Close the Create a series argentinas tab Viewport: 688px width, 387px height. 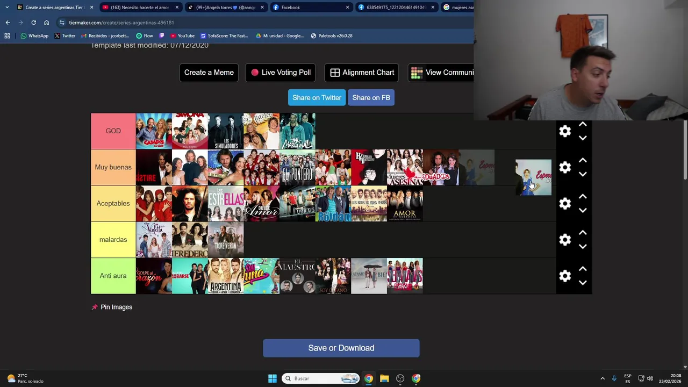point(91,8)
